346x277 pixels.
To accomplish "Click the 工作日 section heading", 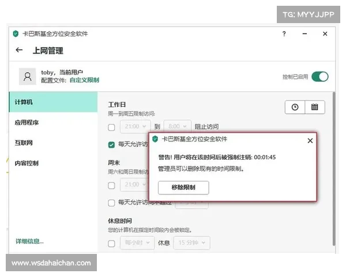I will click(x=117, y=104).
